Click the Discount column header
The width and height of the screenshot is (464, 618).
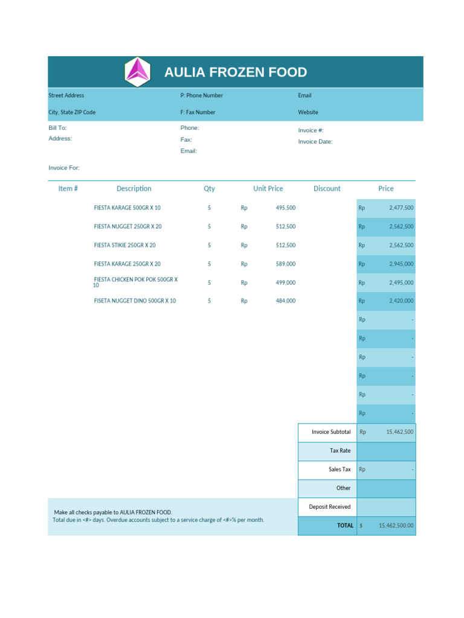[327, 188]
